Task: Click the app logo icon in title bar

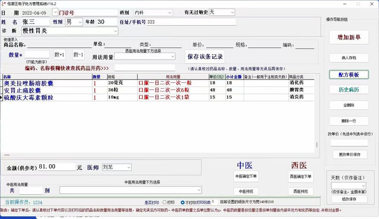Action: [x=4, y=4]
